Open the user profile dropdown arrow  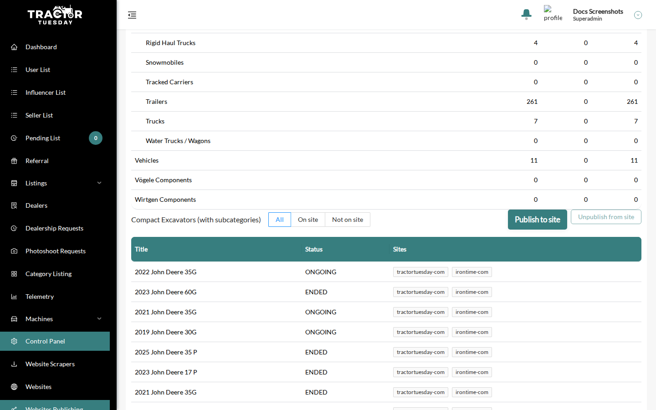tap(638, 15)
